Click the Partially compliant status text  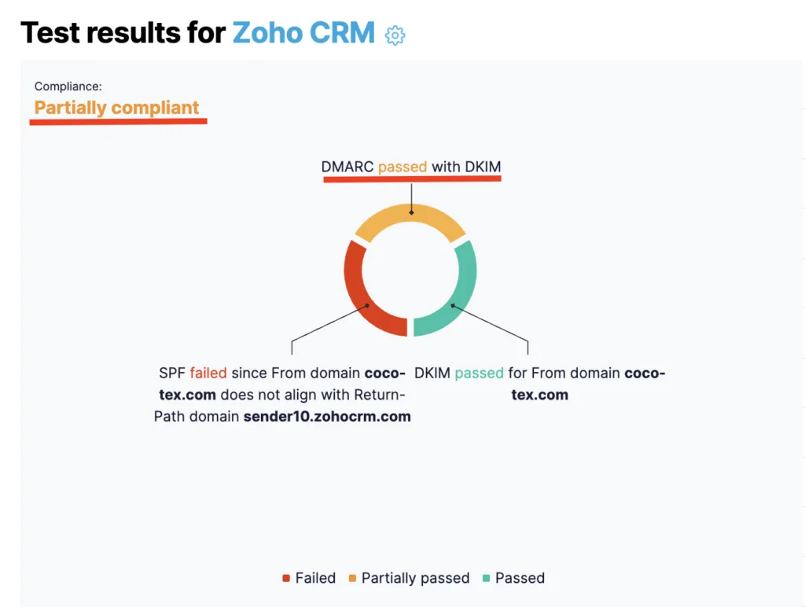click(116, 108)
